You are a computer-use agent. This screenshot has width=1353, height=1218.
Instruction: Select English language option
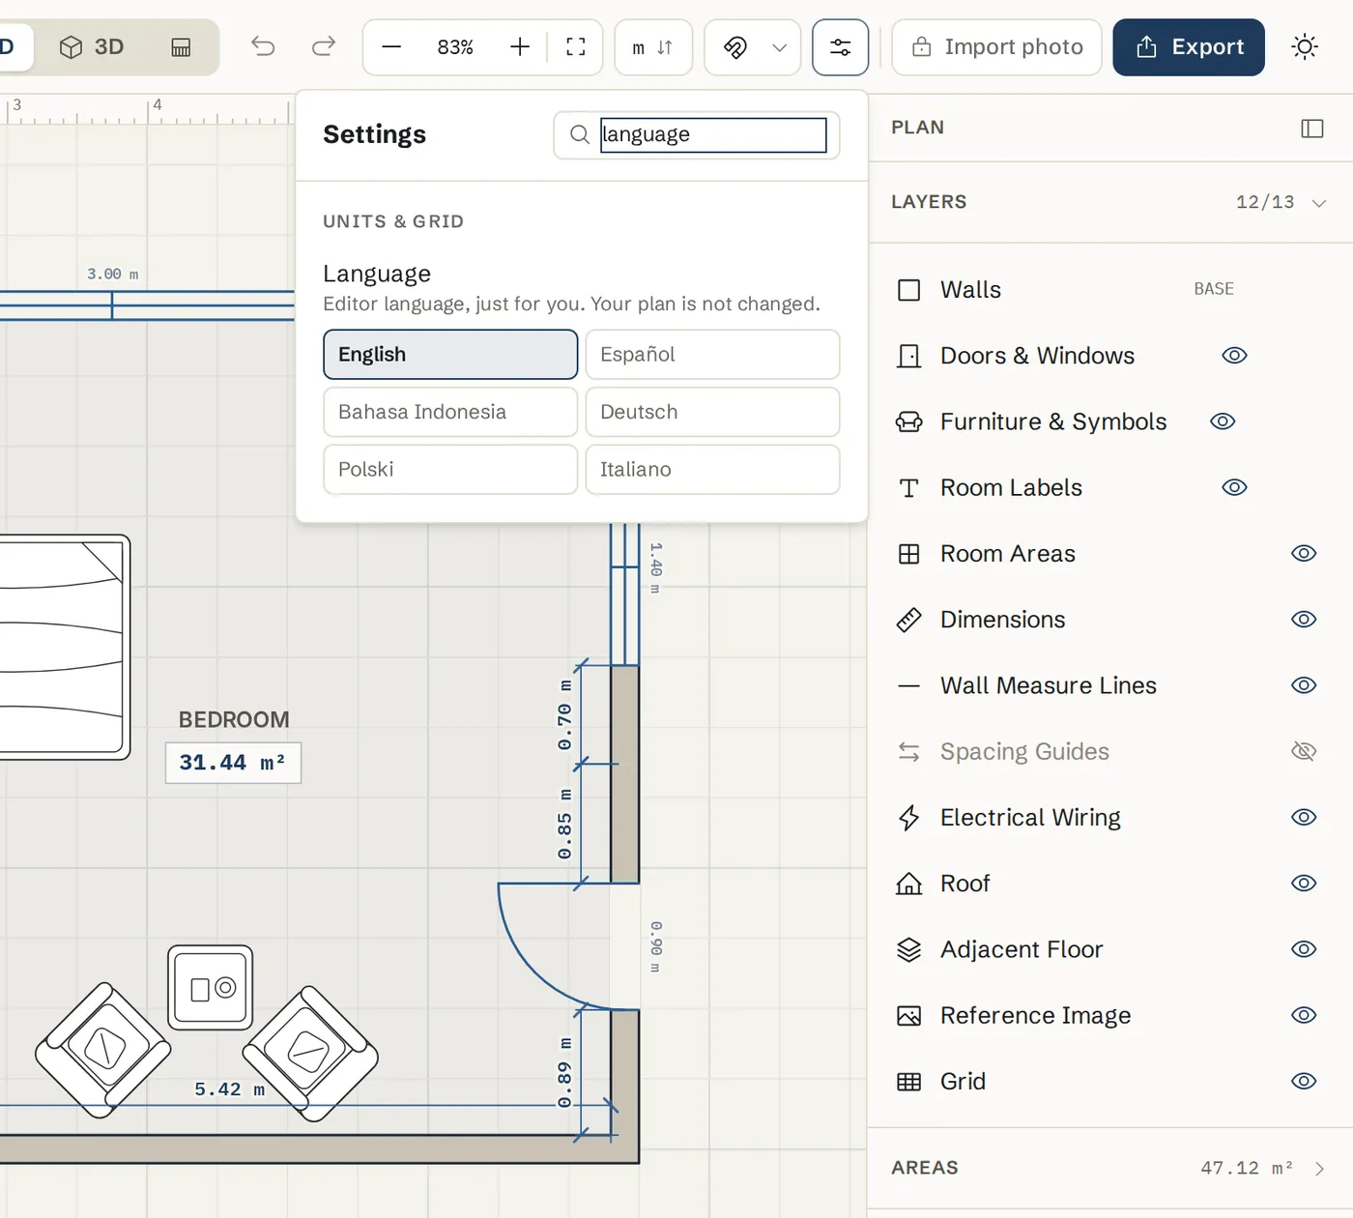pyautogui.click(x=450, y=355)
